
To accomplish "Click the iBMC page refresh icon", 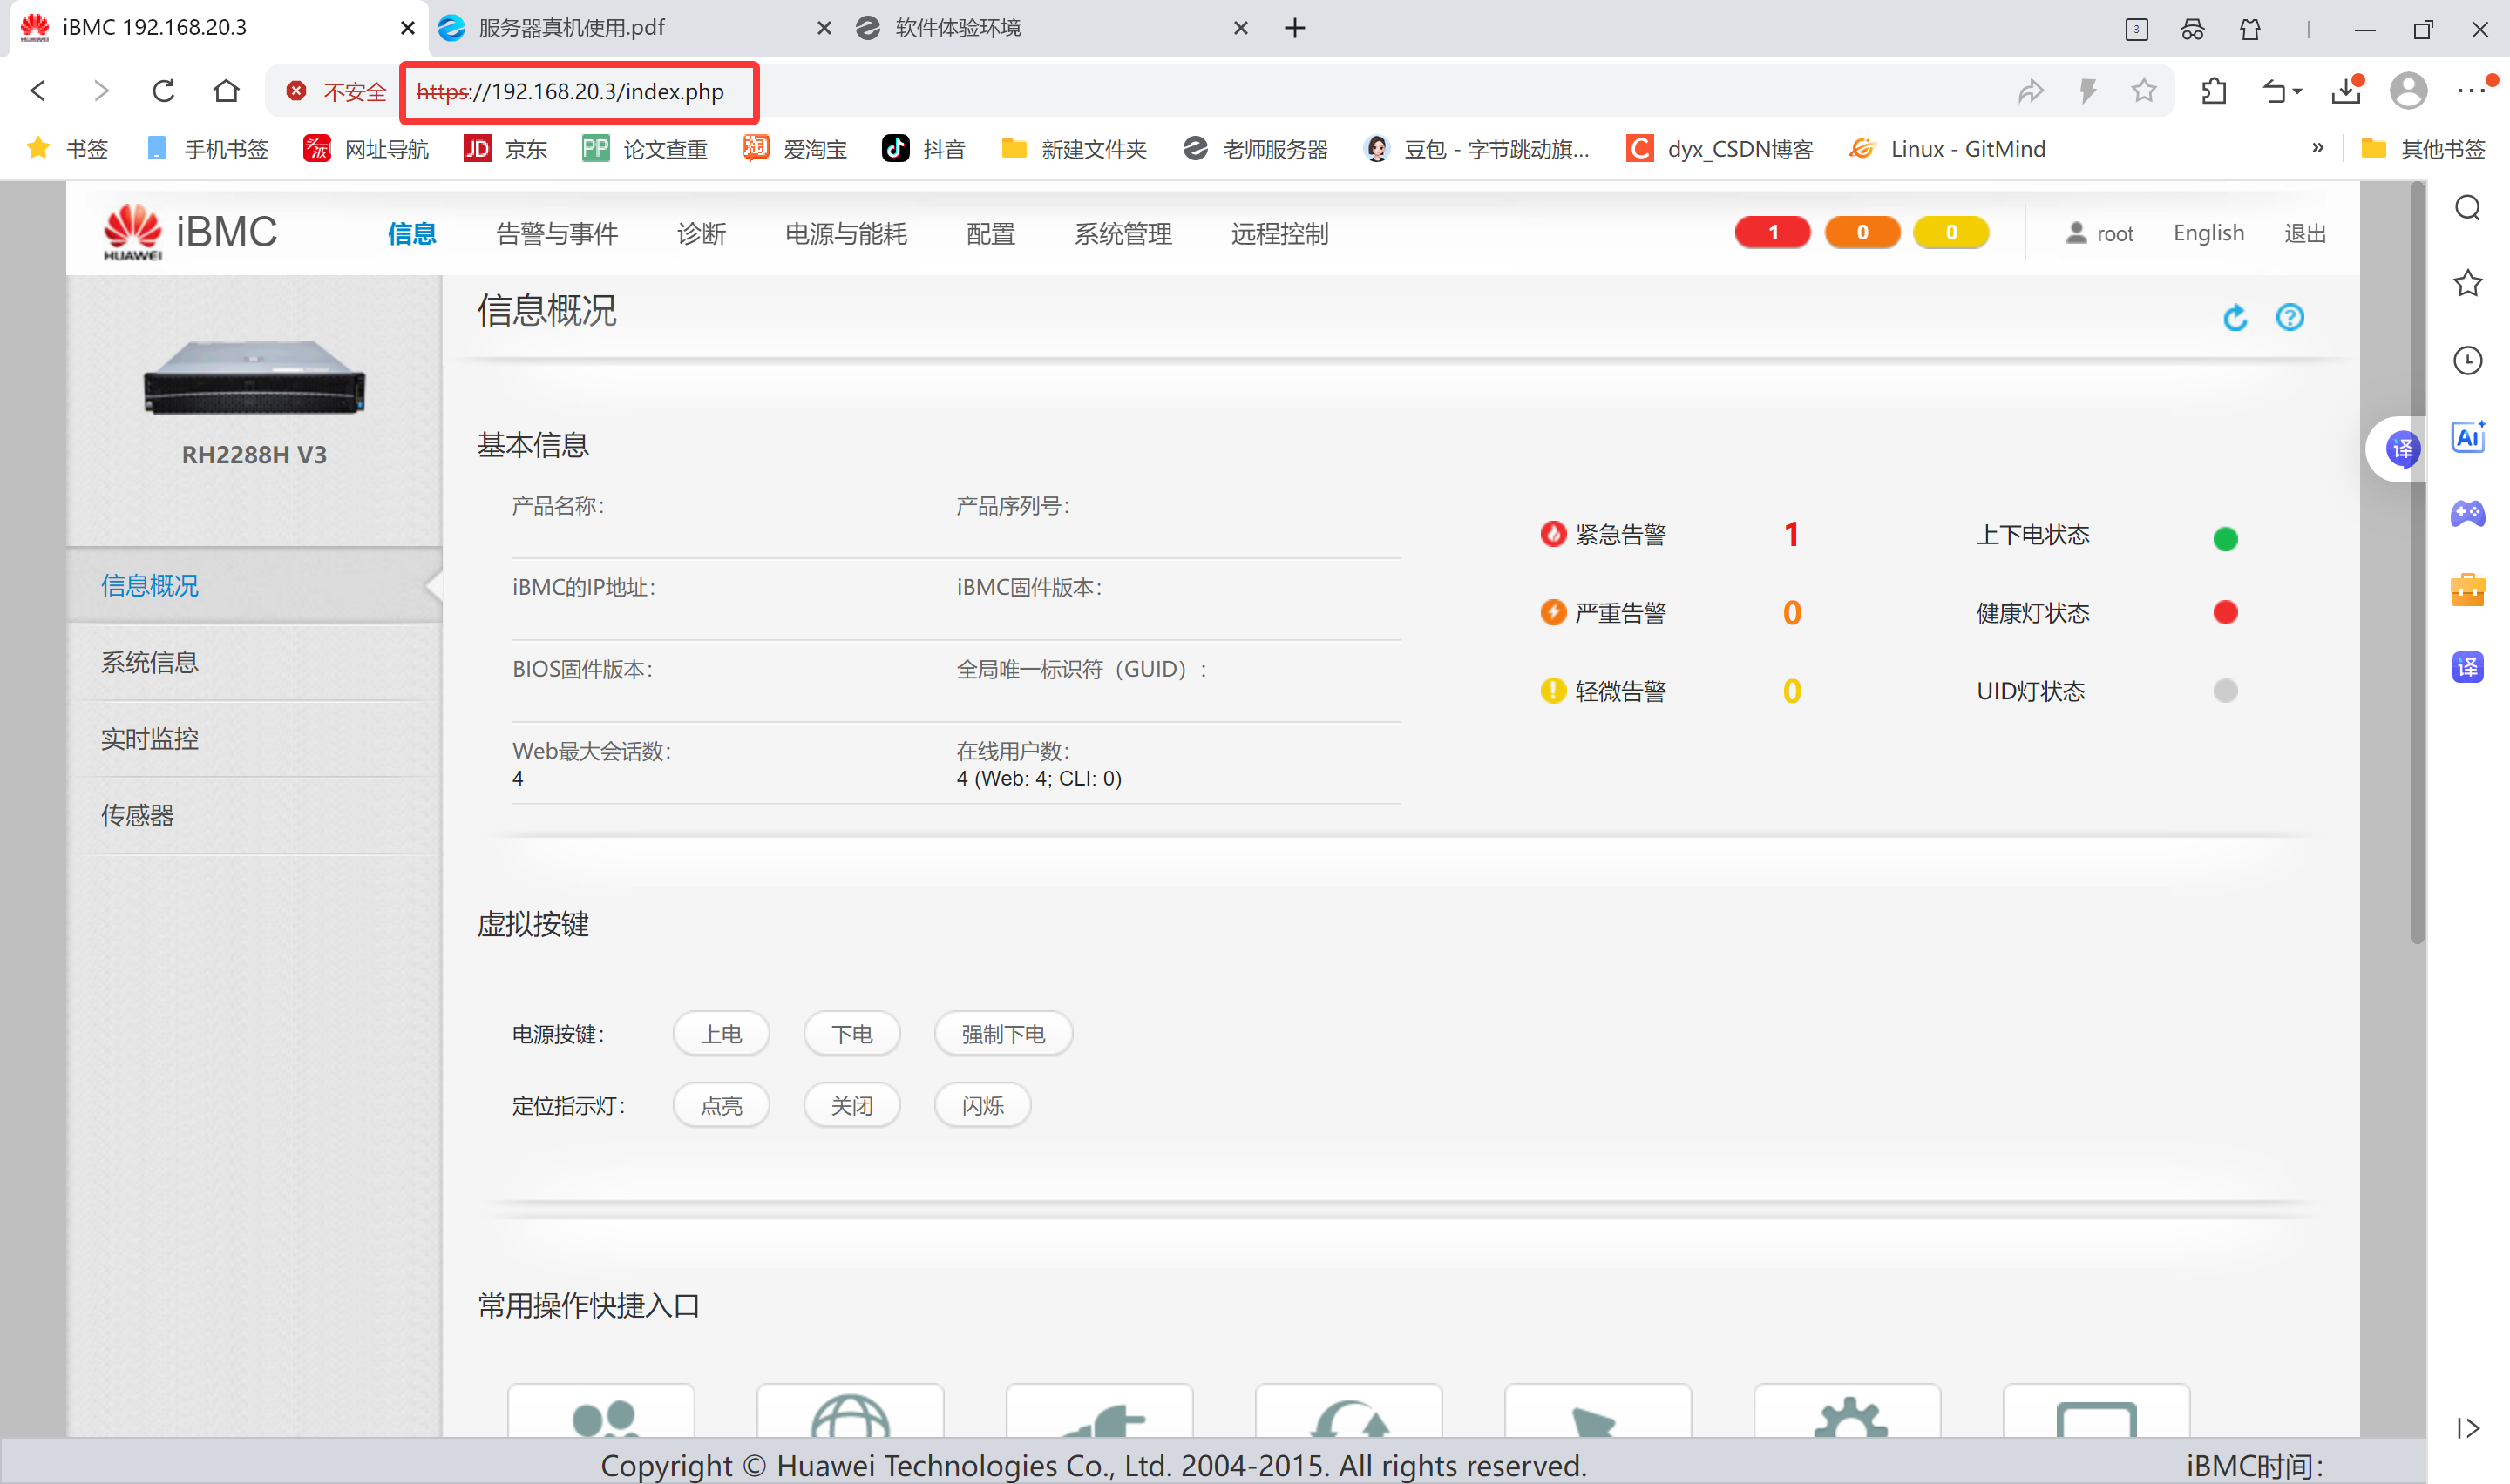I will (2234, 318).
